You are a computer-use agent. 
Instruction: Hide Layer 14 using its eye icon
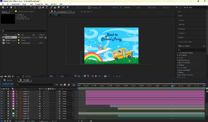pyautogui.click(x=2, y=91)
